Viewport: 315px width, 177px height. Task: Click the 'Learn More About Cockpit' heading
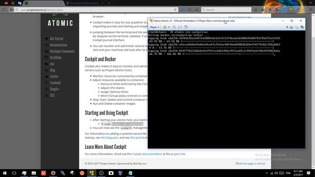(105, 147)
